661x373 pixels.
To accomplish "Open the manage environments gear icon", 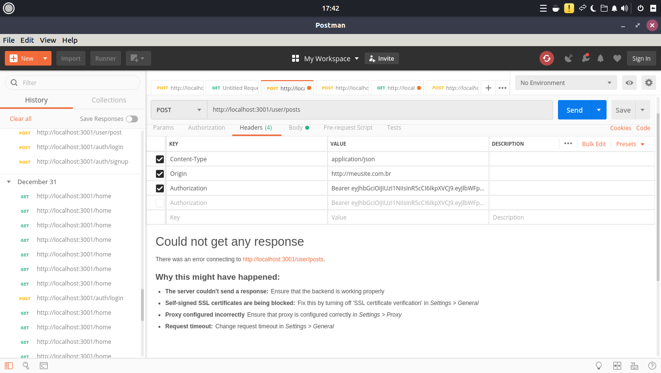I will pyautogui.click(x=648, y=83).
